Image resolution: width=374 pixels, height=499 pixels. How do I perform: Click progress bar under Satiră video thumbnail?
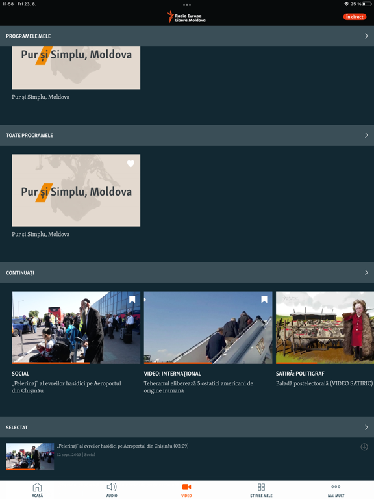[x=325, y=363]
